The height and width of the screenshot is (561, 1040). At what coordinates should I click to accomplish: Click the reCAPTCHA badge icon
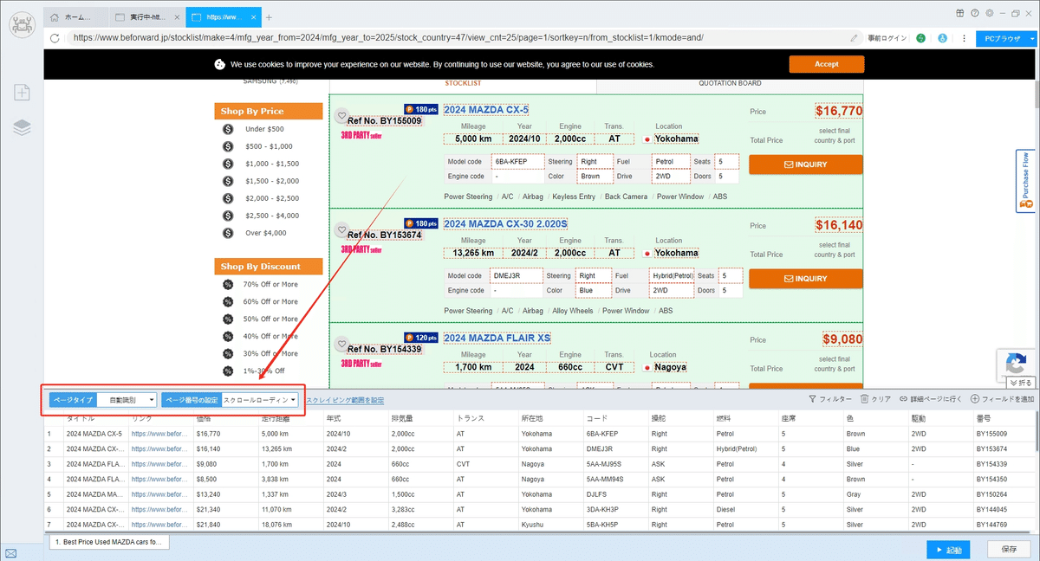(x=1017, y=363)
